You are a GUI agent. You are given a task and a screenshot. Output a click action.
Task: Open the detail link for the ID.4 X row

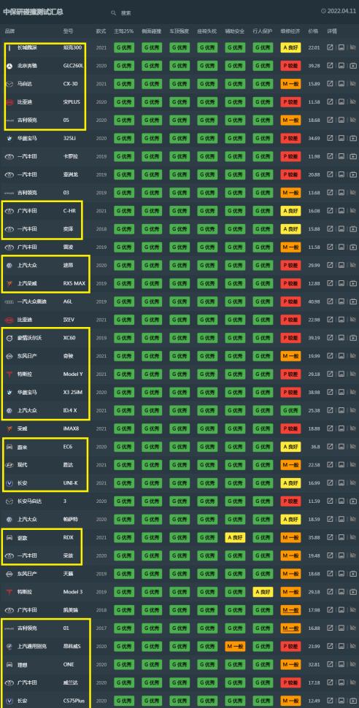click(x=330, y=410)
